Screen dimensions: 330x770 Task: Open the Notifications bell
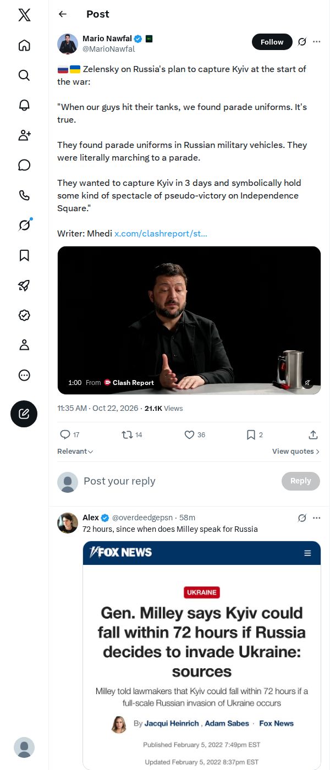point(24,105)
